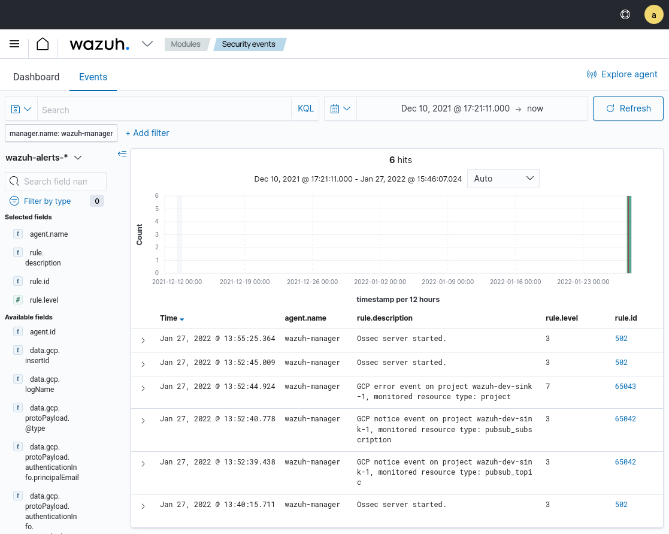Click the histogram bar at Jan 27
This screenshot has height=534, width=669.
tap(629, 234)
